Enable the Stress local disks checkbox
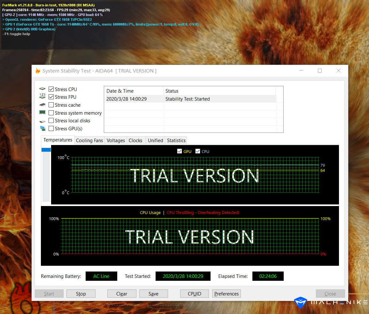The image size is (369, 314). click(51, 120)
